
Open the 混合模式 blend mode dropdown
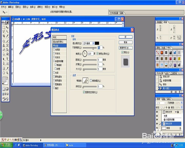pyautogui.click(x=93, y=43)
